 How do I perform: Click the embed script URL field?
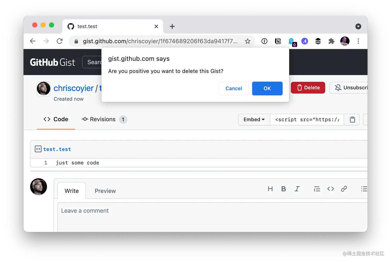pyautogui.click(x=307, y=120)
